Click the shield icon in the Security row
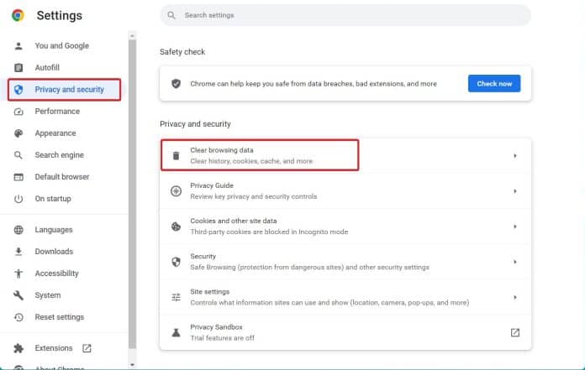The height and width of the screenshot is (370, 585). tap(176, 262)
